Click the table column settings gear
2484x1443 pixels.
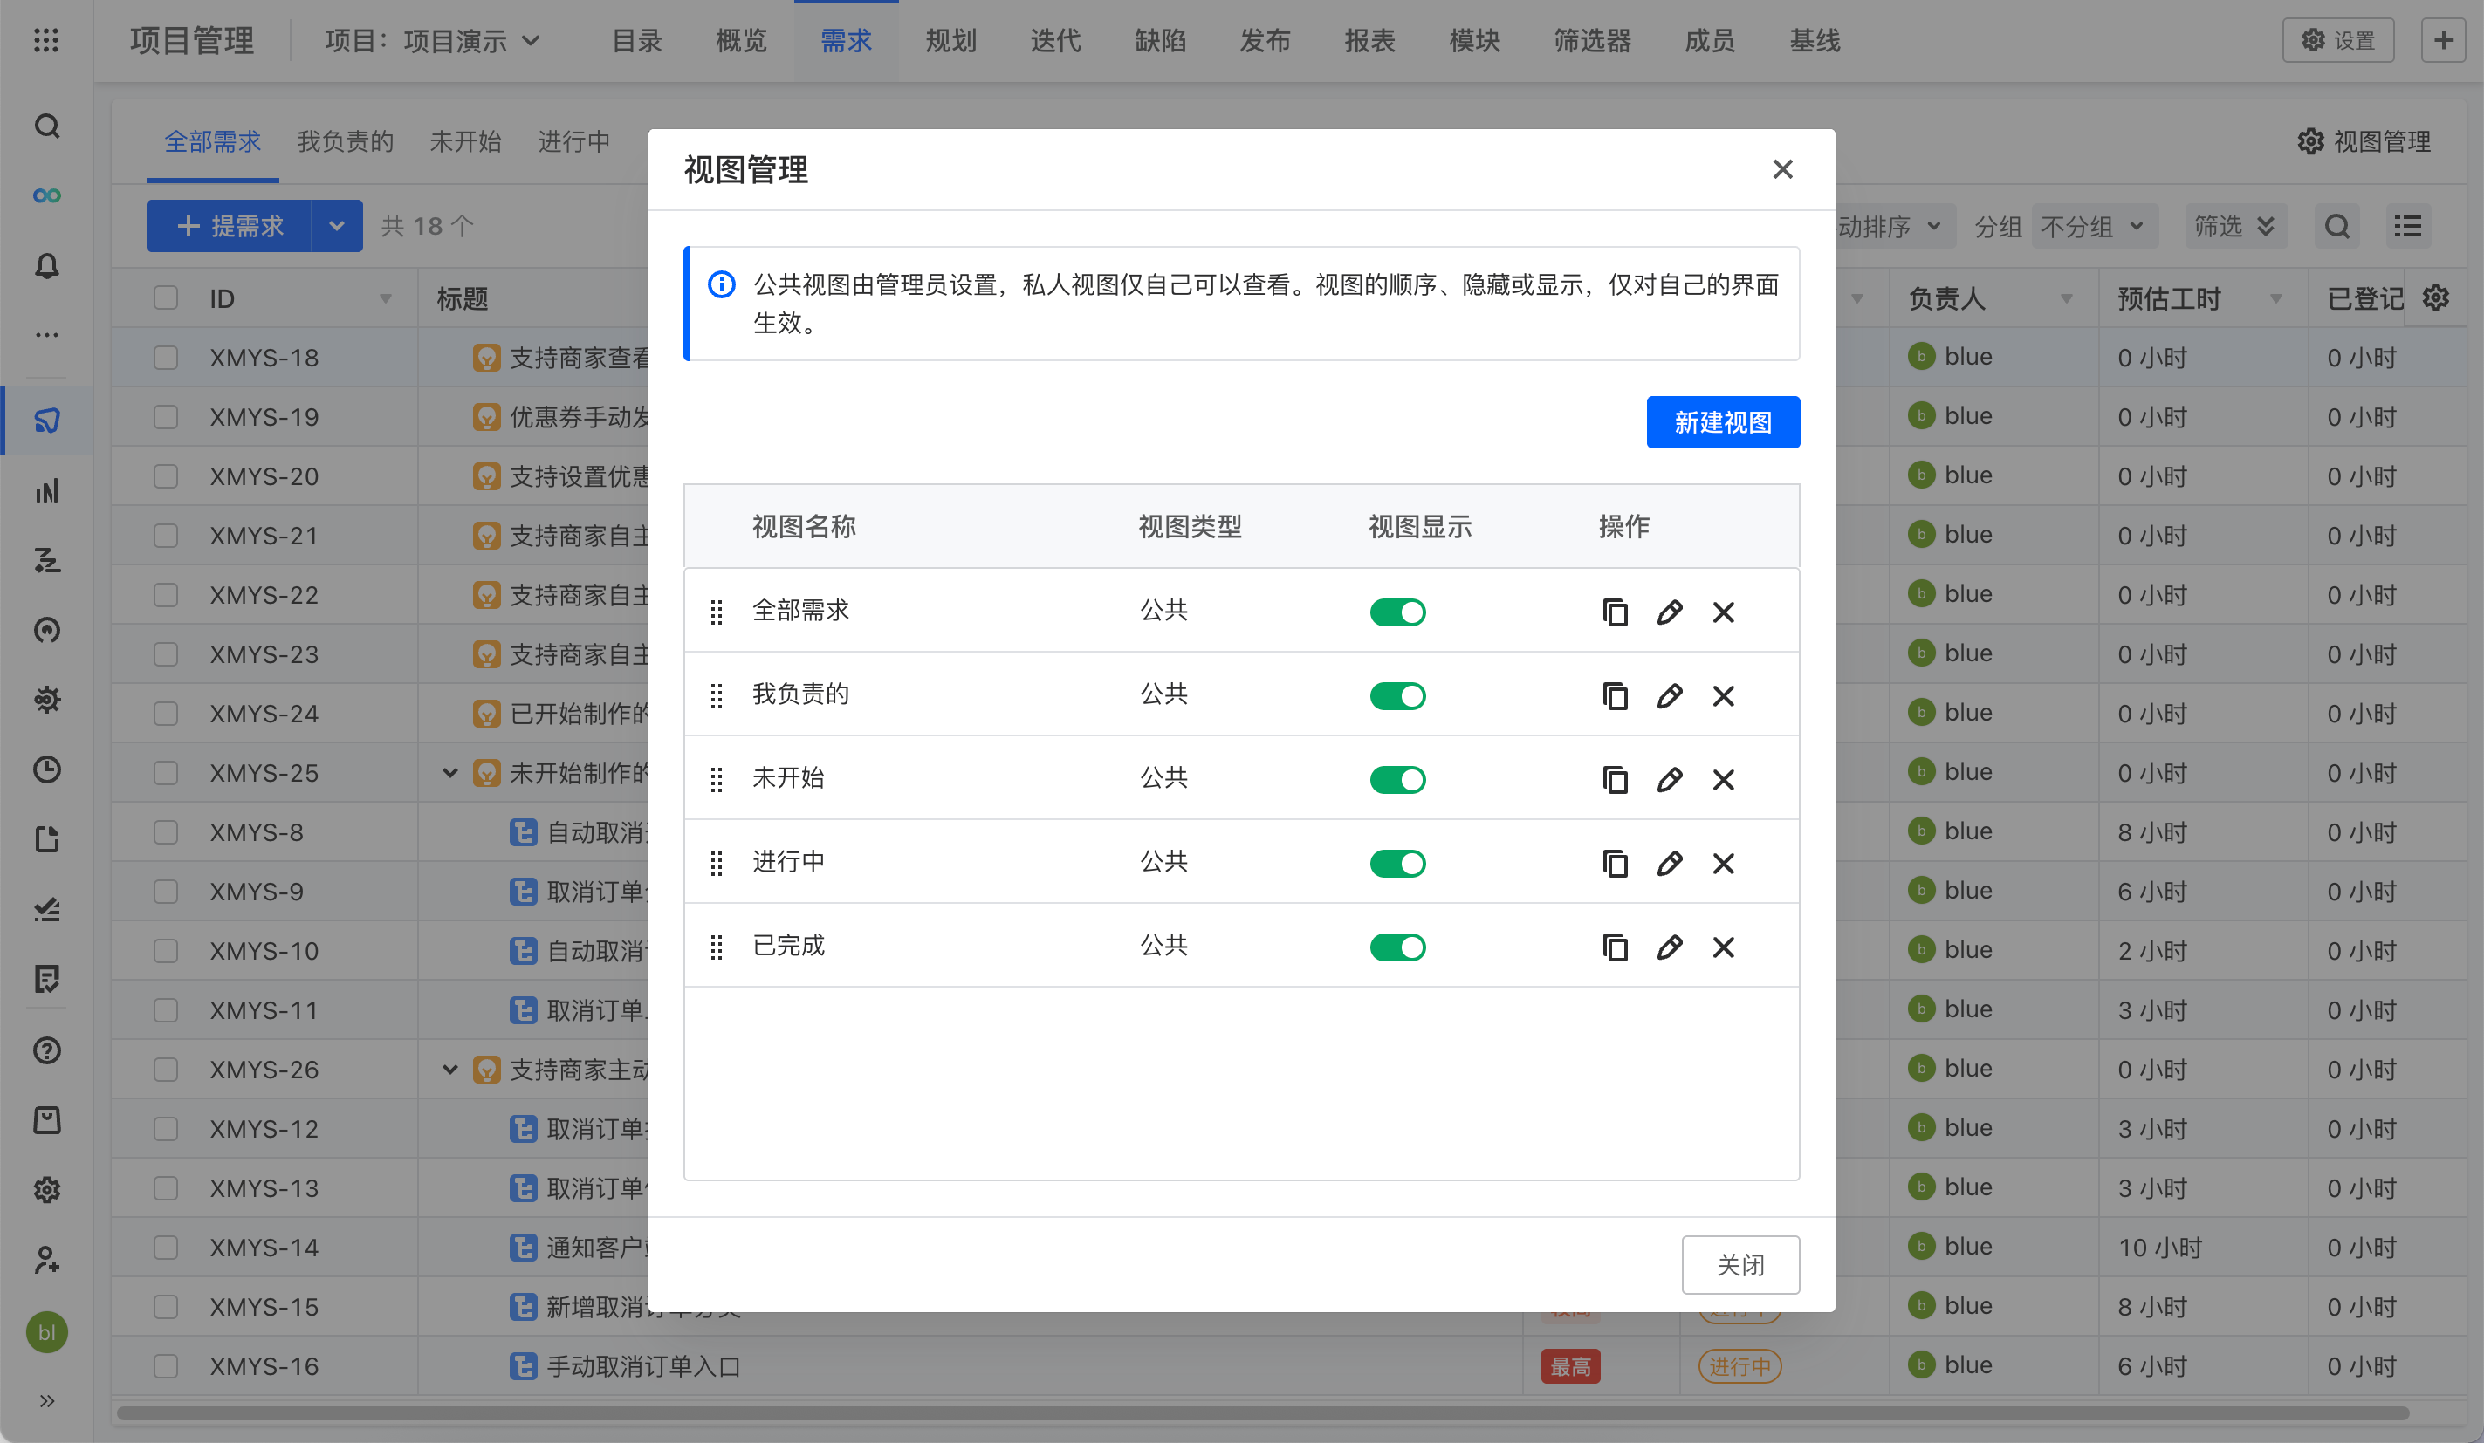point(2436,297)
